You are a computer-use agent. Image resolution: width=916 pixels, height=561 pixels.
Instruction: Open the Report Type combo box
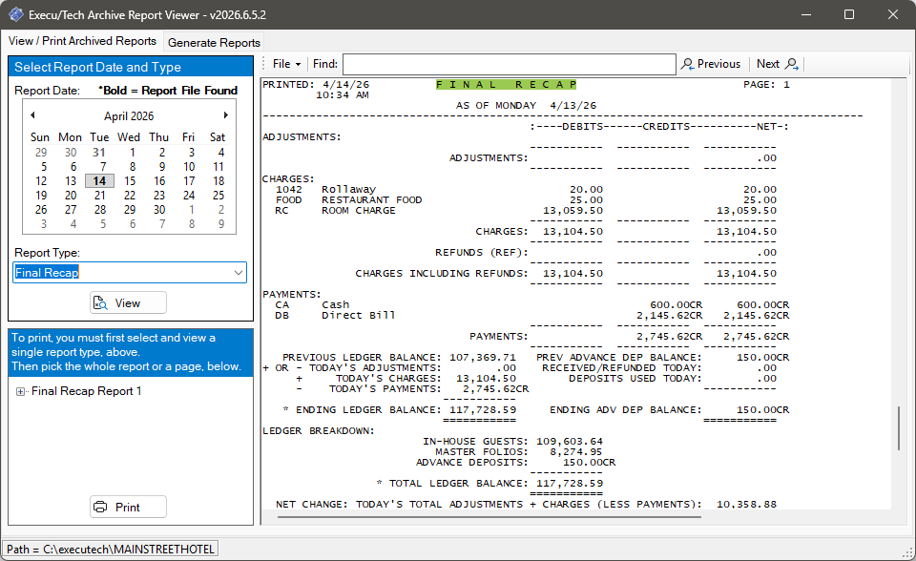[x=130, y=272]
